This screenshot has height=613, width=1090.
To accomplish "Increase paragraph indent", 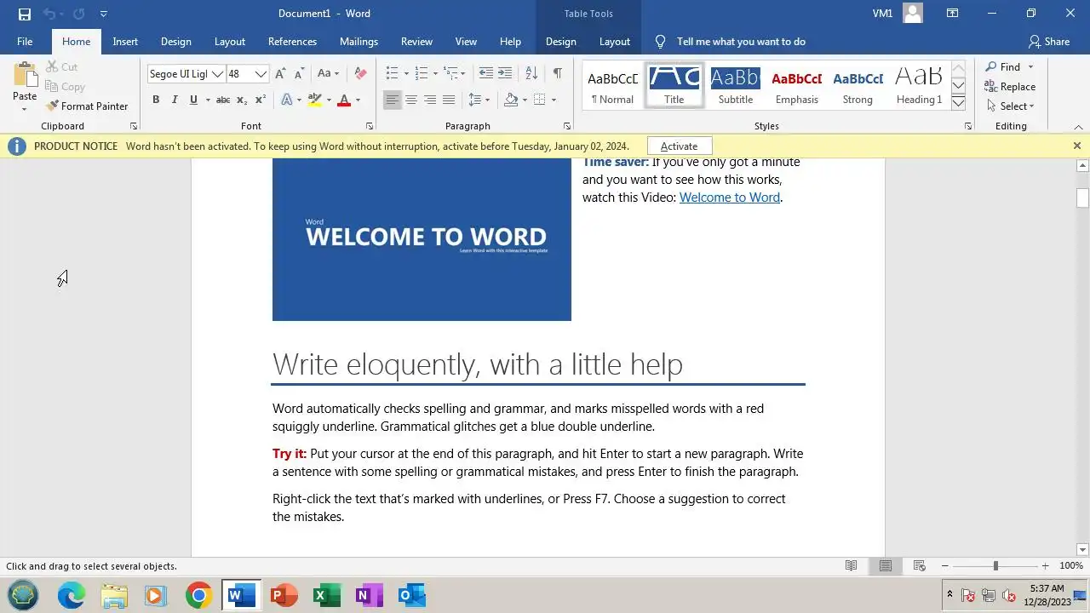I will pos(505,73).
